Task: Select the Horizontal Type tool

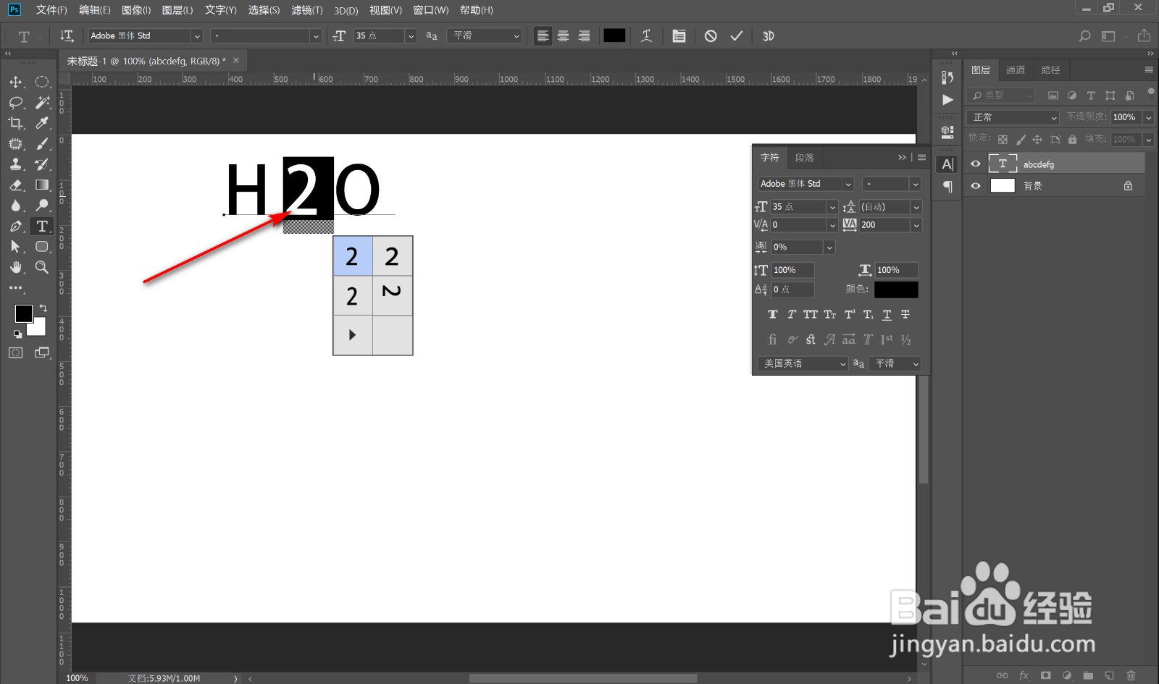Action: [x=42, y=226]
